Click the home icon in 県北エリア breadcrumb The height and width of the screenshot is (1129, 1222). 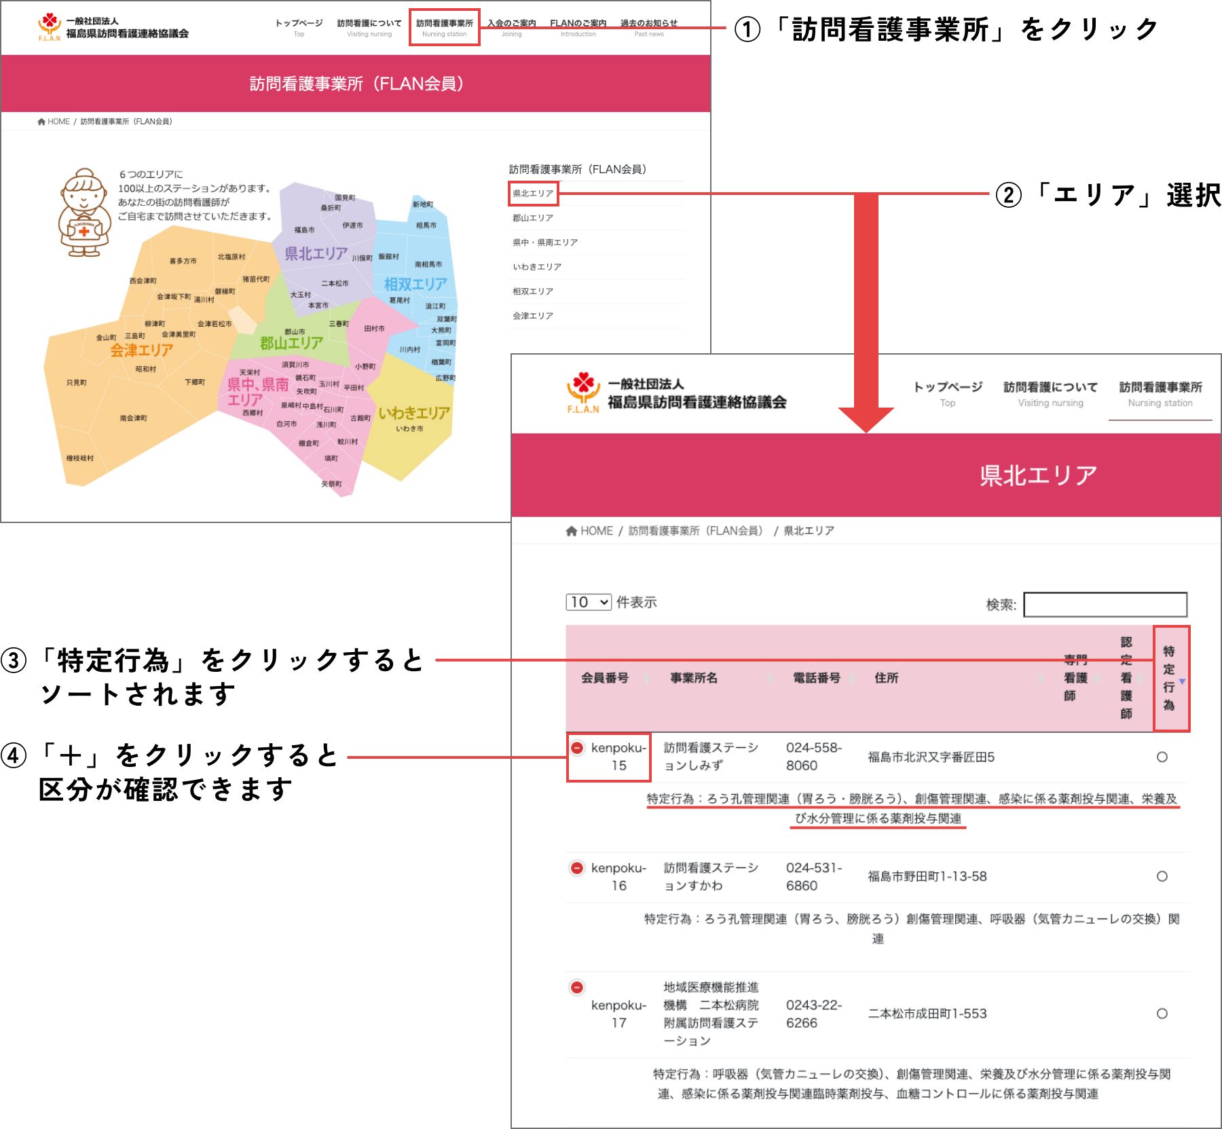point(572,531)
